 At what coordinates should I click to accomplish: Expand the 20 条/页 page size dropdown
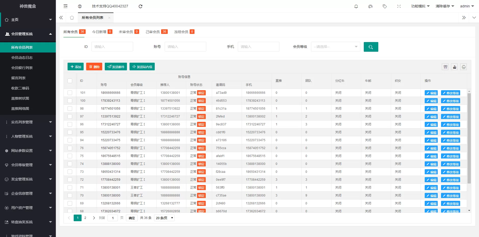point(164,218)
